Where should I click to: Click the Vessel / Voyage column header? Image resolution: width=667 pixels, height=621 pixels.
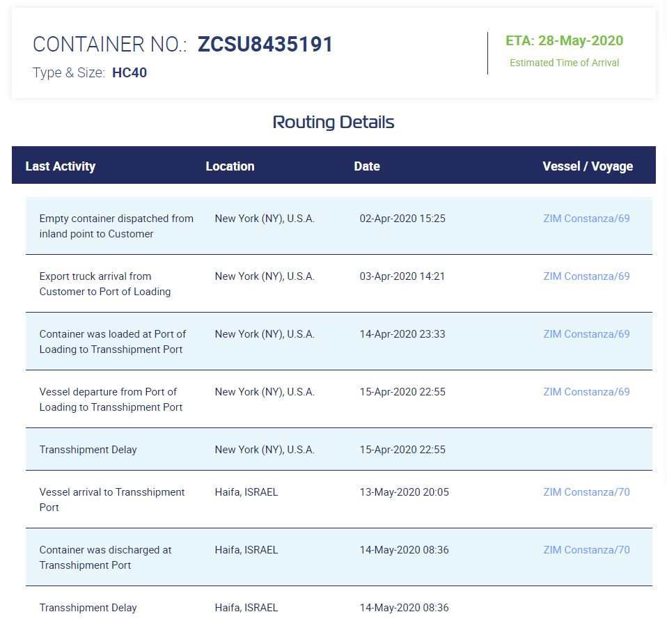[588, 166]
